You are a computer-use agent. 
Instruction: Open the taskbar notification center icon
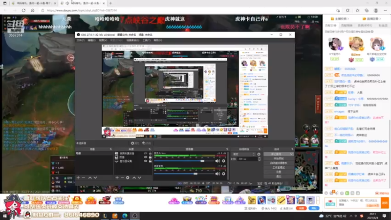tap(384, 216)
